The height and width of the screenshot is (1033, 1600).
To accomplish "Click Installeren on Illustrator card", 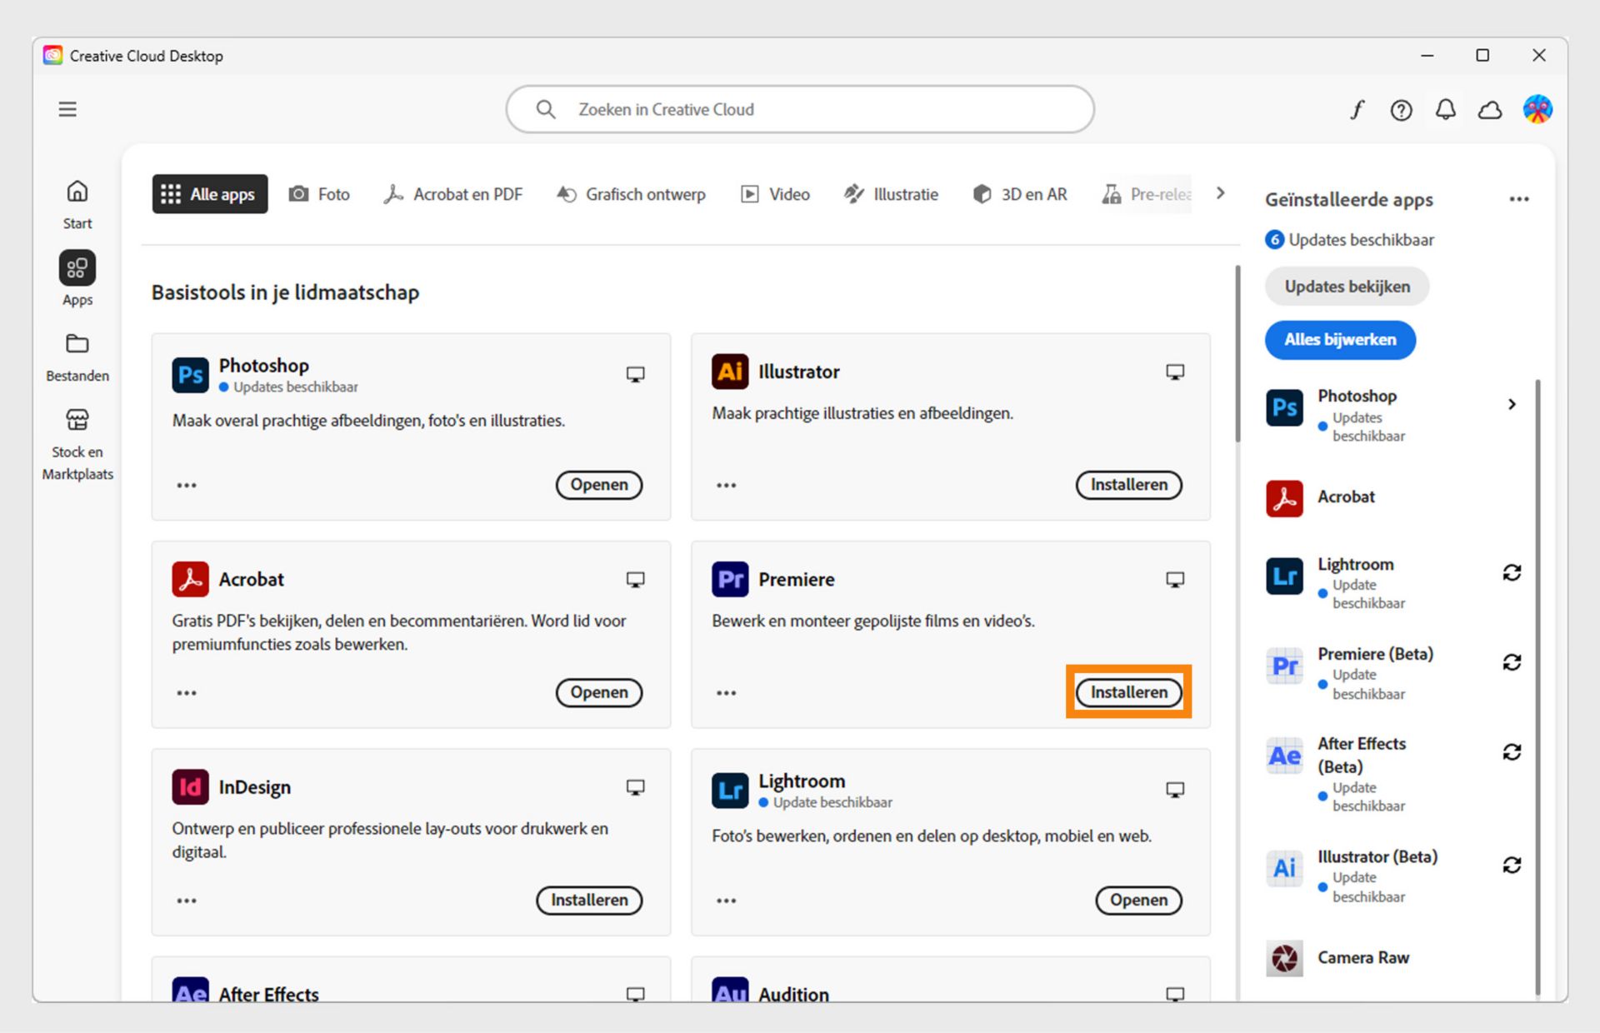I will (x=1128, y=485).
